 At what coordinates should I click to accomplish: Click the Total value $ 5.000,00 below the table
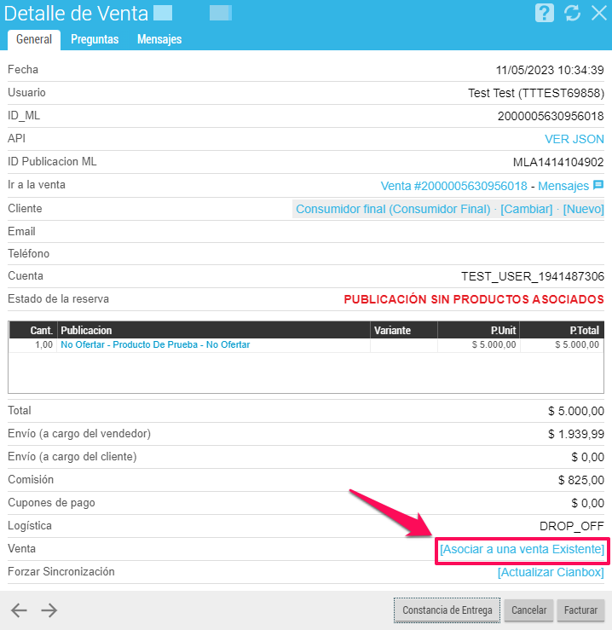coord(576,411)
